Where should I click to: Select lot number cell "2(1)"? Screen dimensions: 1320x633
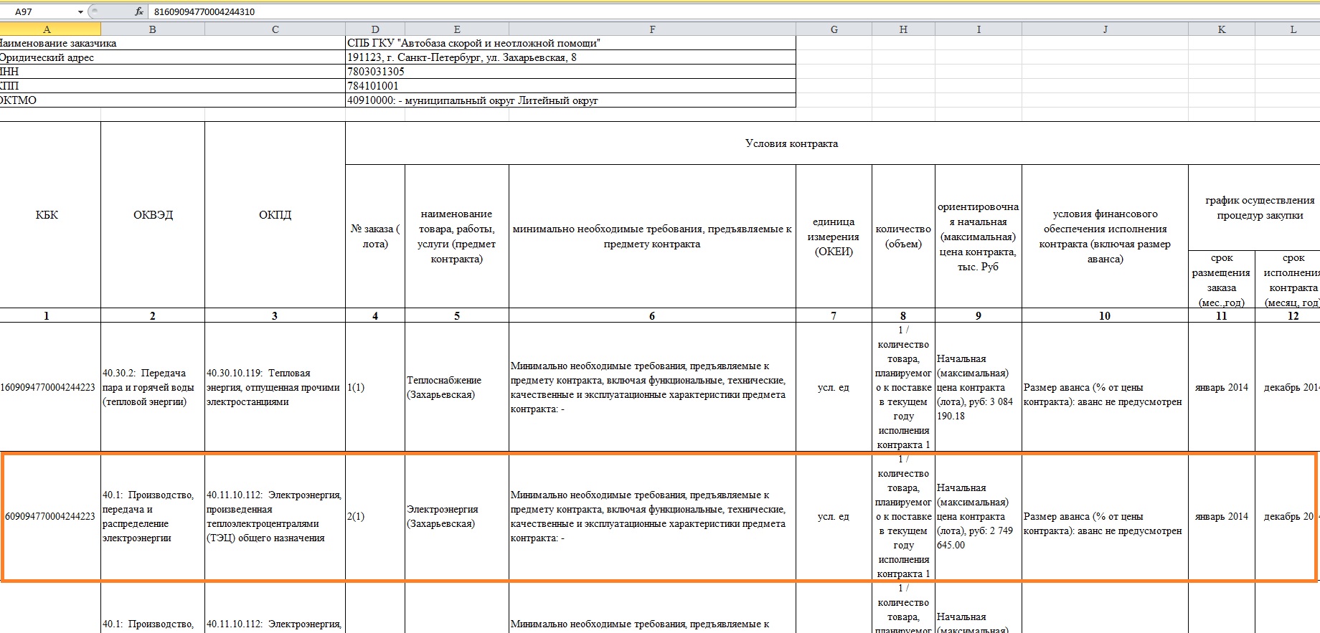[375, 516]
